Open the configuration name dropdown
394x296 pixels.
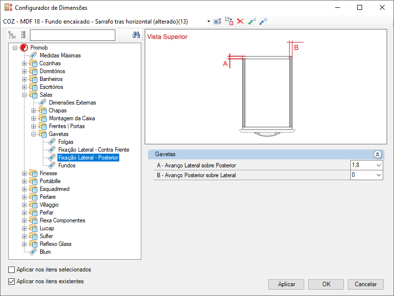pos(209,22)
